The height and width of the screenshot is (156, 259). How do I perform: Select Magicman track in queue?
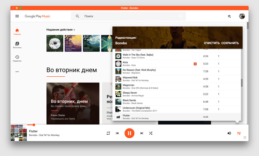pos(177,86)
